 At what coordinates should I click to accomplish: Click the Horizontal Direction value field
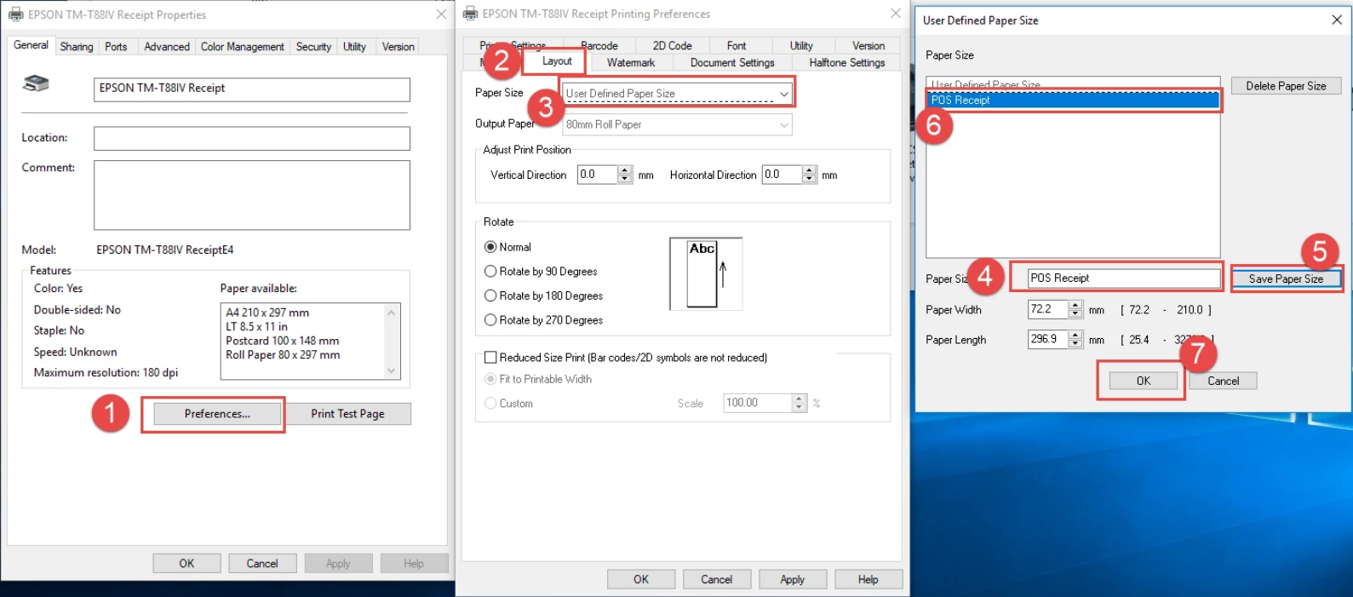pos(782,175)
